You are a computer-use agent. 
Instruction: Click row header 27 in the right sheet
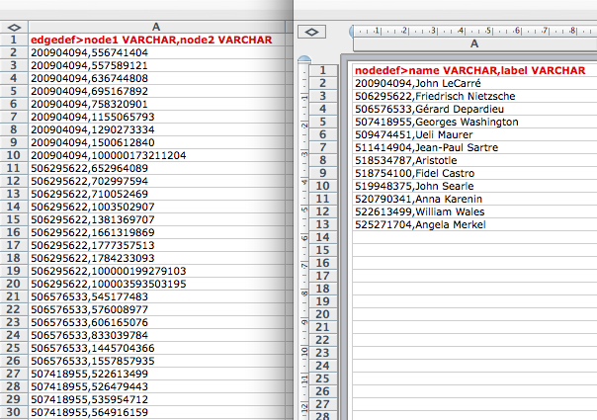tap(323, 404)
